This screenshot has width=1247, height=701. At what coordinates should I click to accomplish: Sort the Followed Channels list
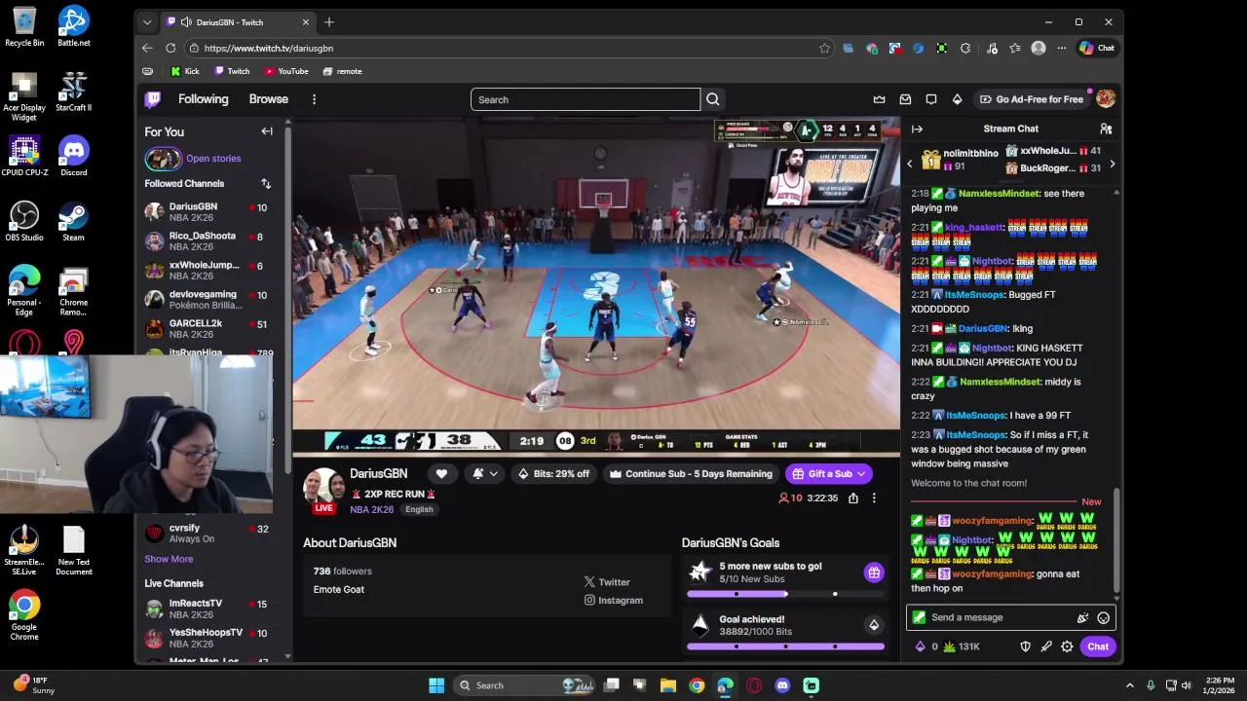(266, 183)
